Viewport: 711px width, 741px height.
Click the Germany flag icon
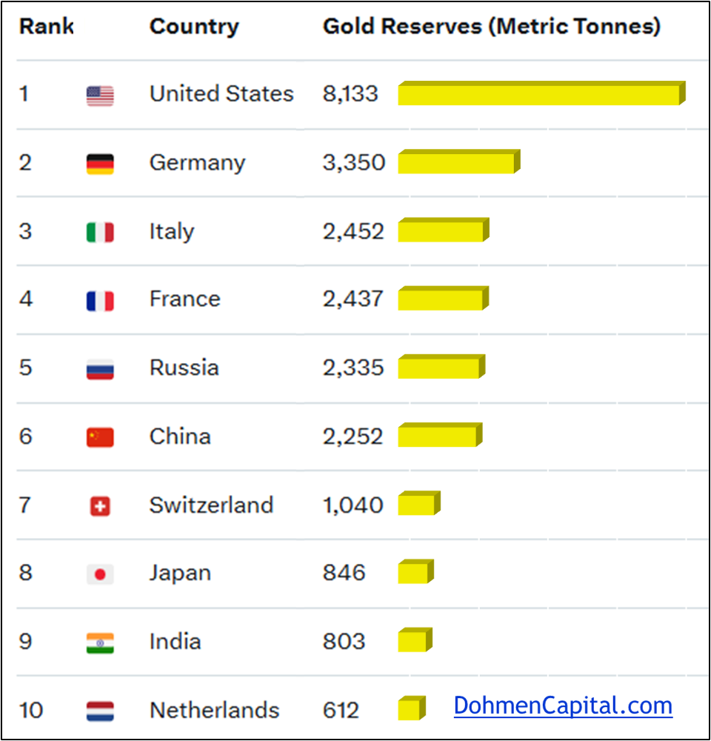[x=100, y=164]
